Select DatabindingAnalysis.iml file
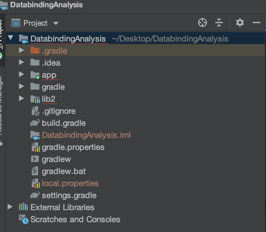 [x=86, y=135]
